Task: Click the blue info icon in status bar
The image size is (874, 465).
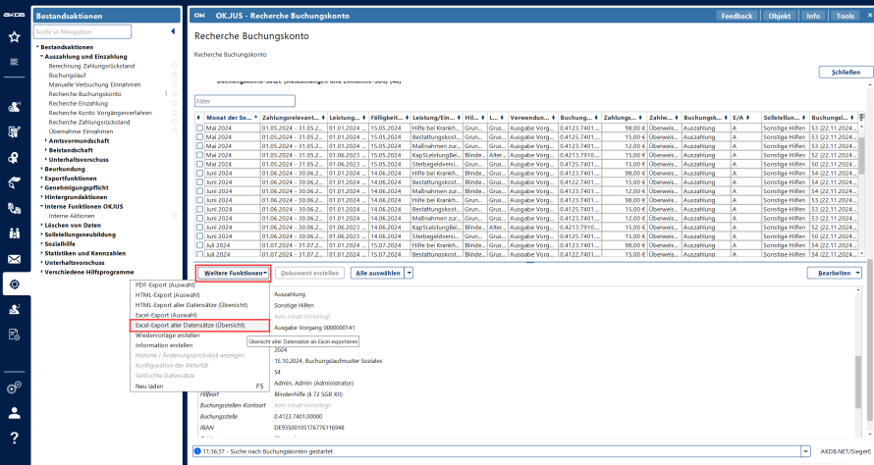Action: (x=197, y=451)
